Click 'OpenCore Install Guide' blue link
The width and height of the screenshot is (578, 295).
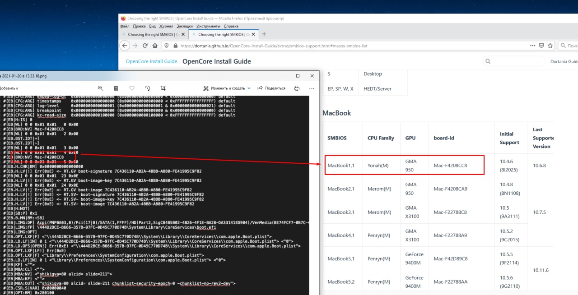point(151,61)
